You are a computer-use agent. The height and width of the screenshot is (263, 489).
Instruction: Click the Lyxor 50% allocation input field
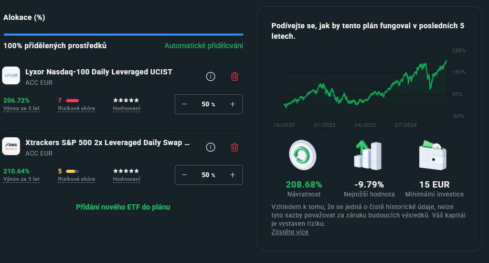pos(208,104)
